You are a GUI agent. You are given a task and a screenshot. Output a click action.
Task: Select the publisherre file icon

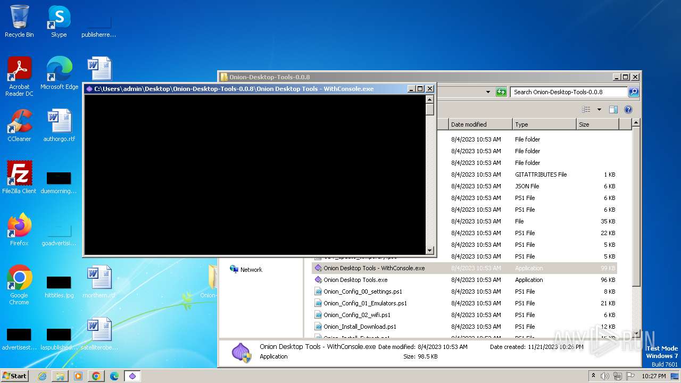99,26
